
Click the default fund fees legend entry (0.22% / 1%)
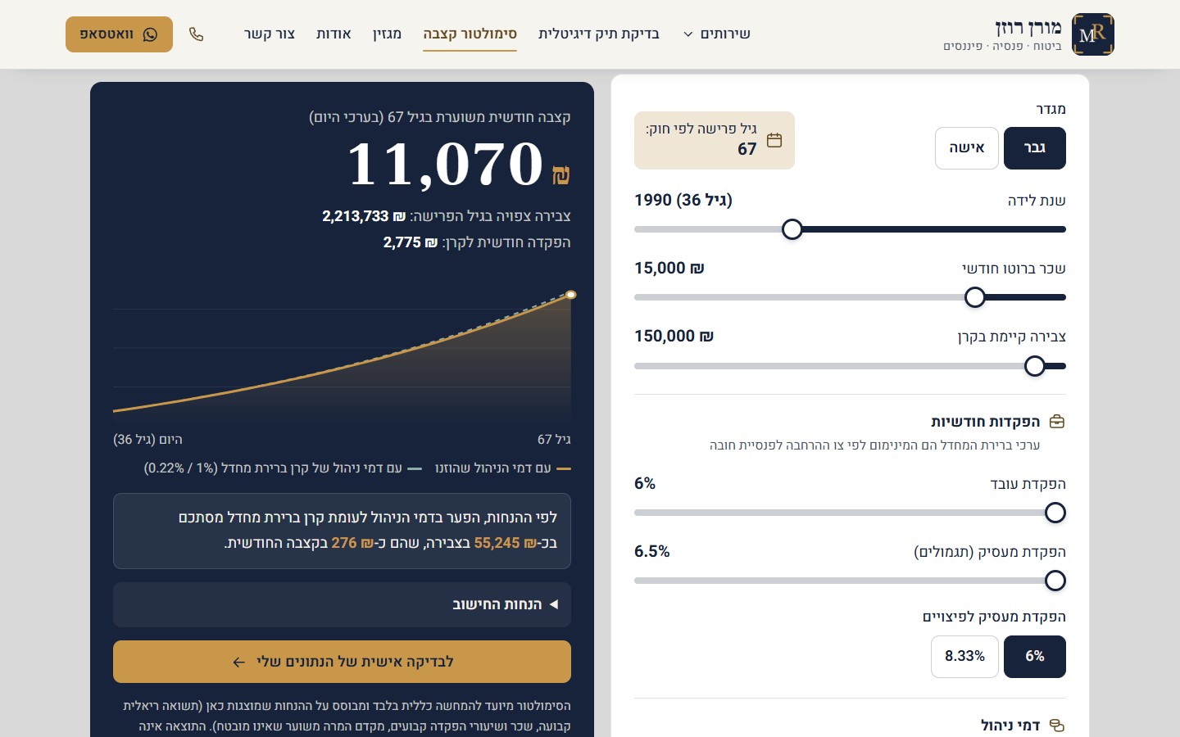[x=283, y=468]
